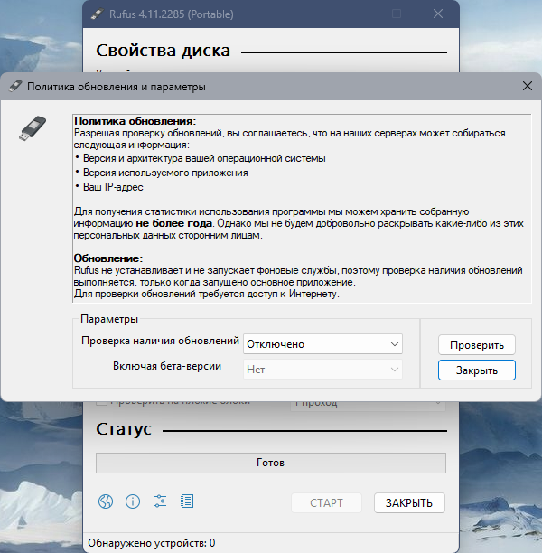
Task: Click the СТАРТ button
Action: coord(326,502)
